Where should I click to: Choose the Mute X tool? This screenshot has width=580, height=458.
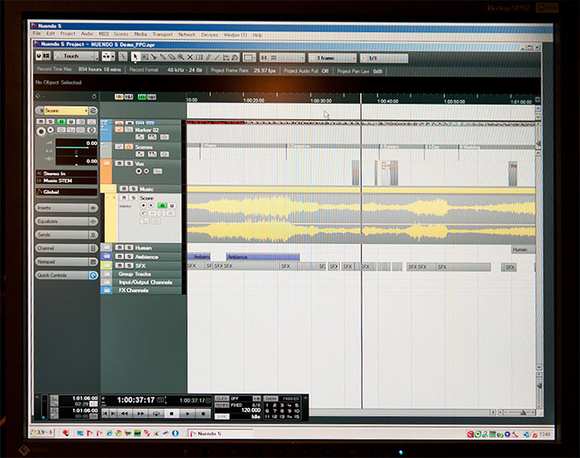(190, 57)
